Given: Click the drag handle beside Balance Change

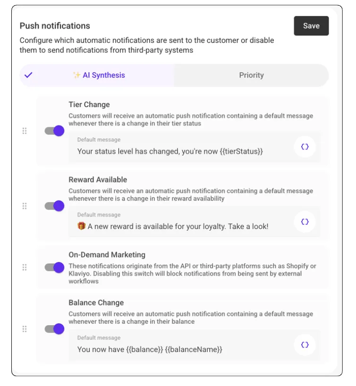Looking at the screenshot, I should [x=25, y=329].
